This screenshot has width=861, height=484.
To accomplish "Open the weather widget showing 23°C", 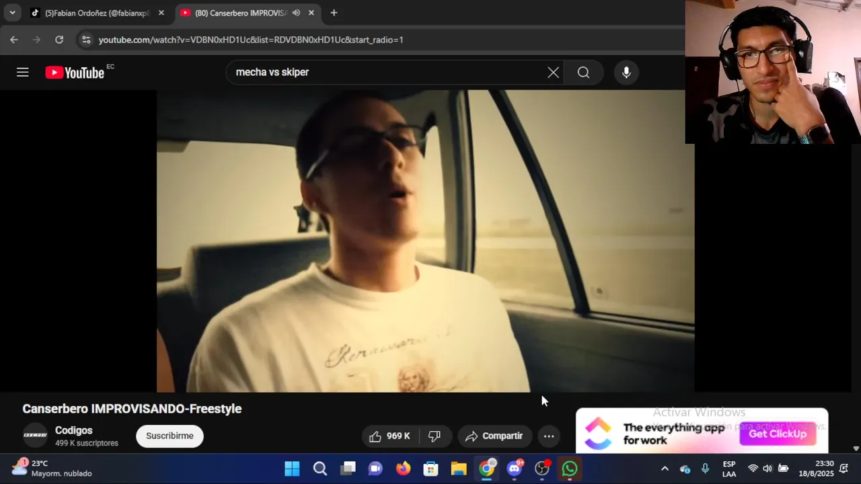I will tap(52, 469).
